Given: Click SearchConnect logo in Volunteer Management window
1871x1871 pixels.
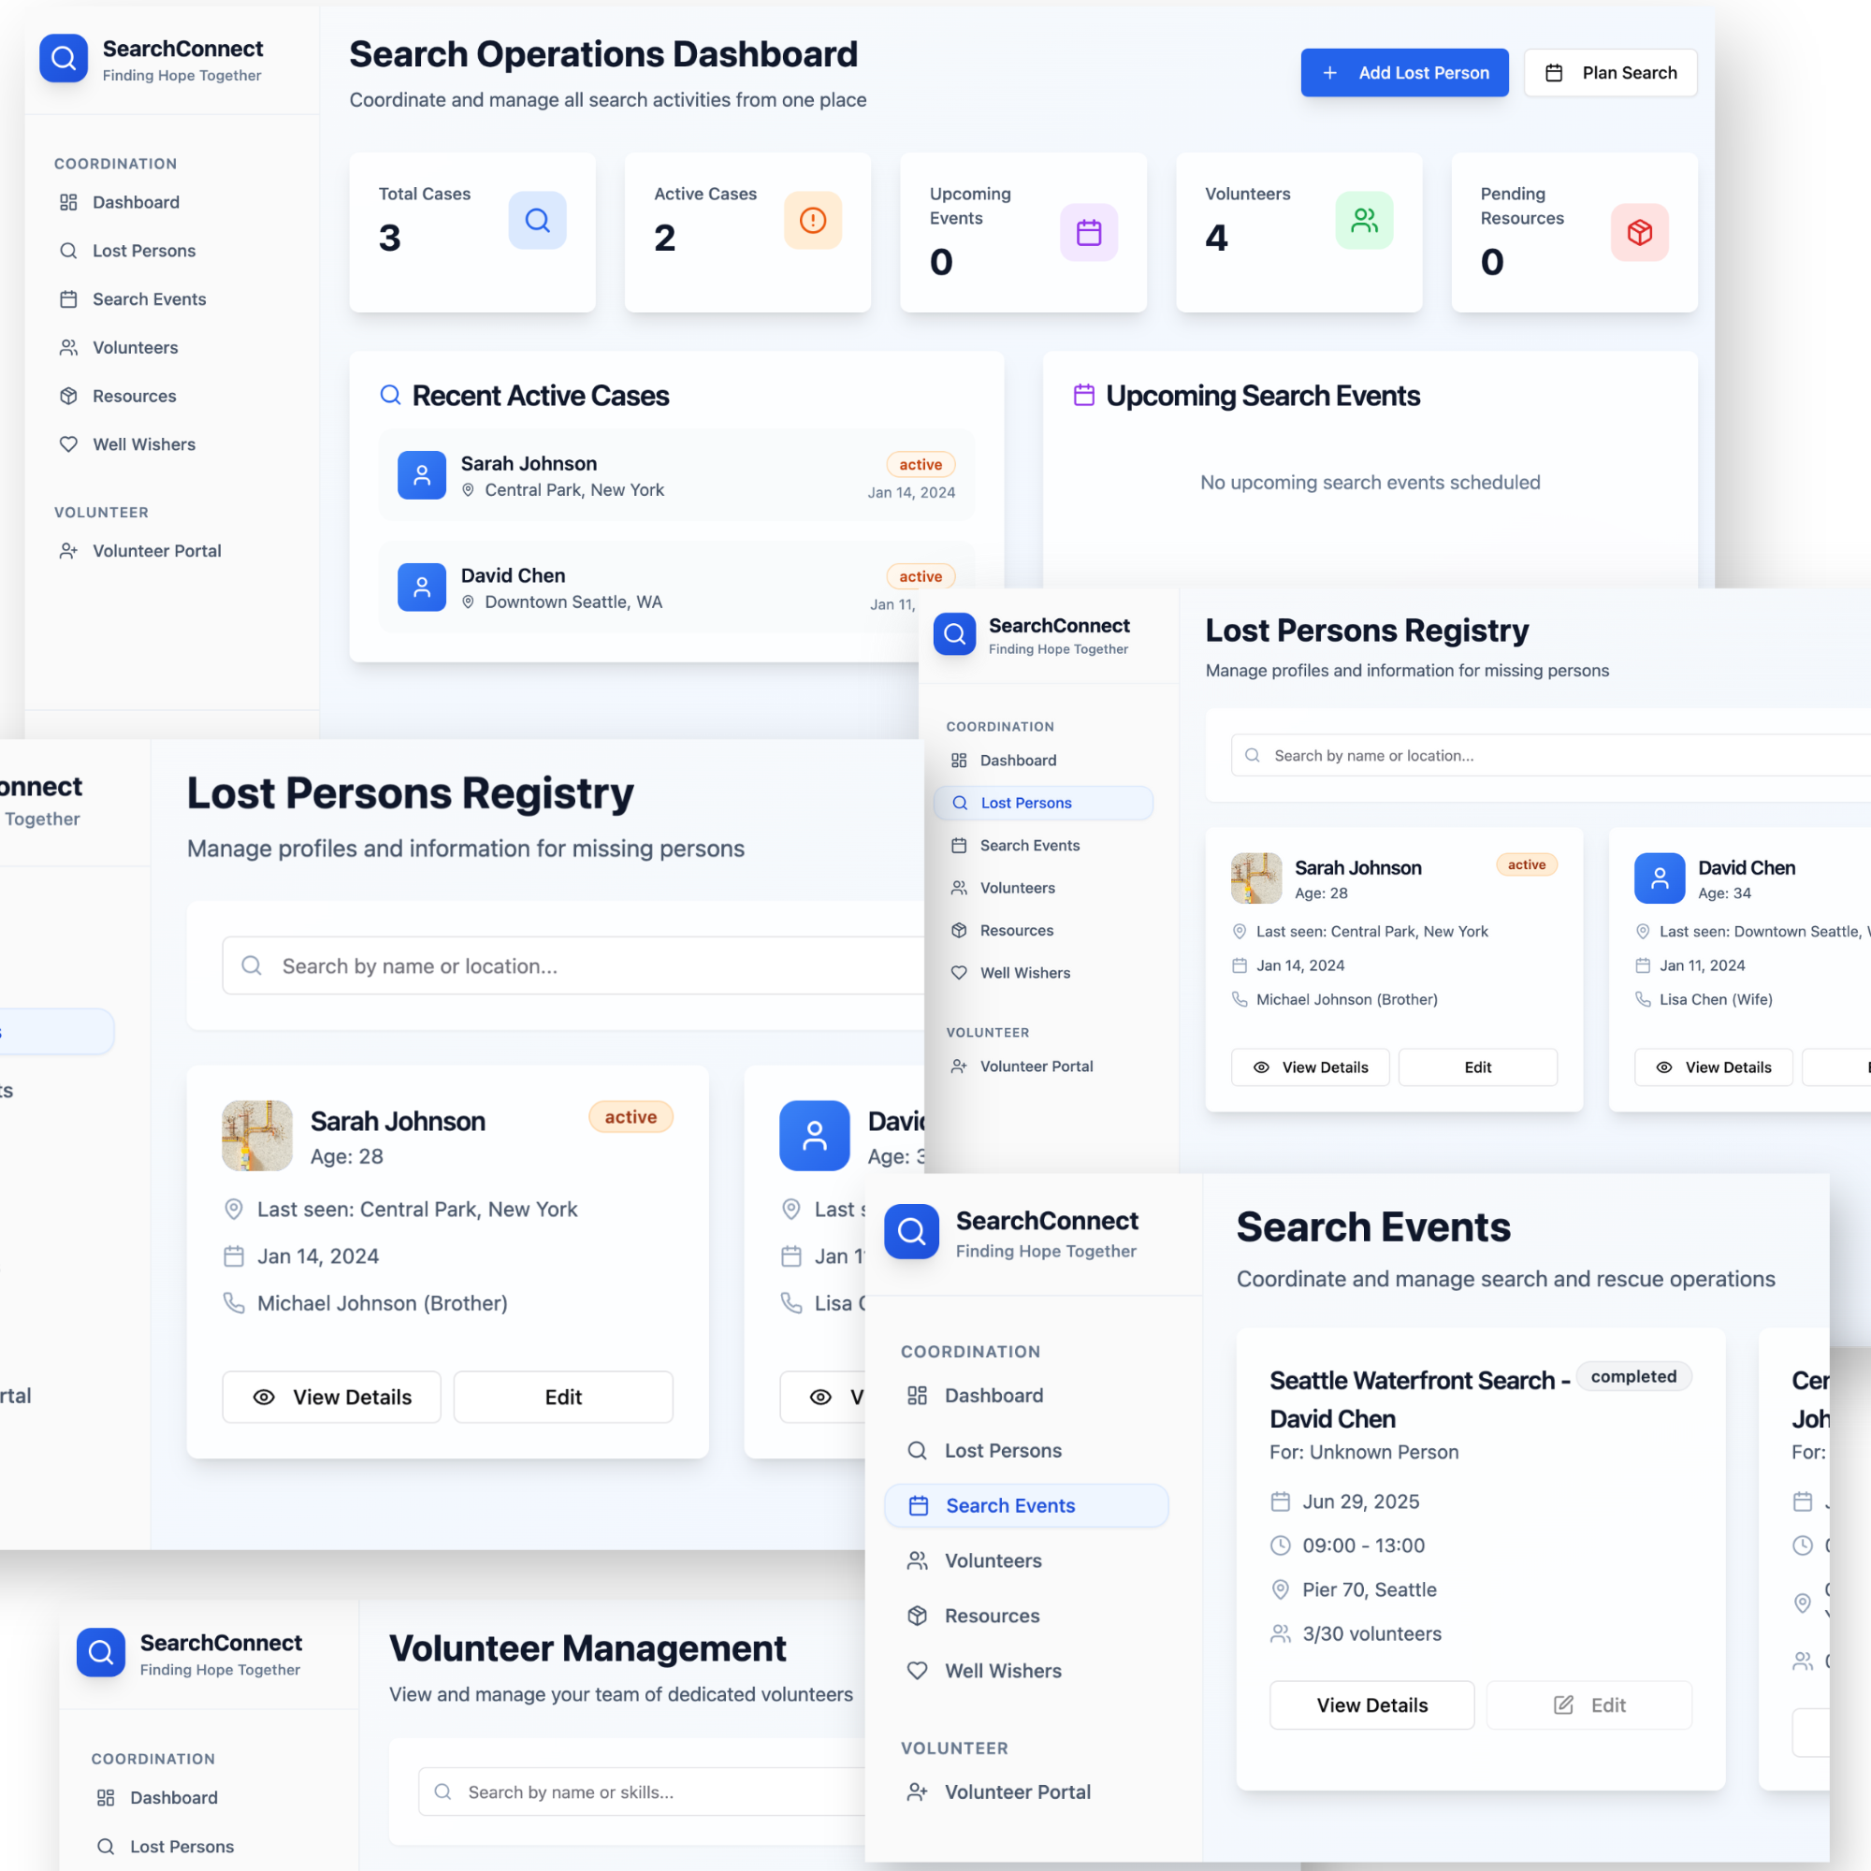Looking at the screenshot, I should pos(101,1652).
